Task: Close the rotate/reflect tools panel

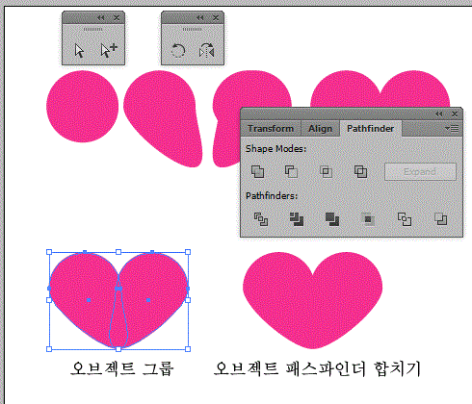Action: coord(216,18)
